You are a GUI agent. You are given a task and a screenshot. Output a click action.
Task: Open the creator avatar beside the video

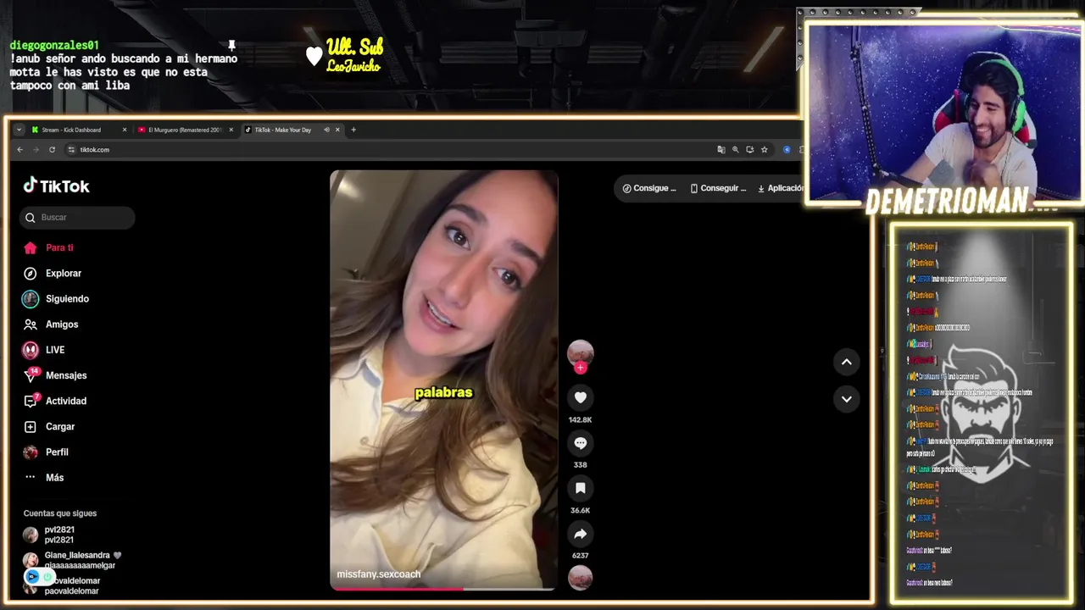tap(581, 352)
